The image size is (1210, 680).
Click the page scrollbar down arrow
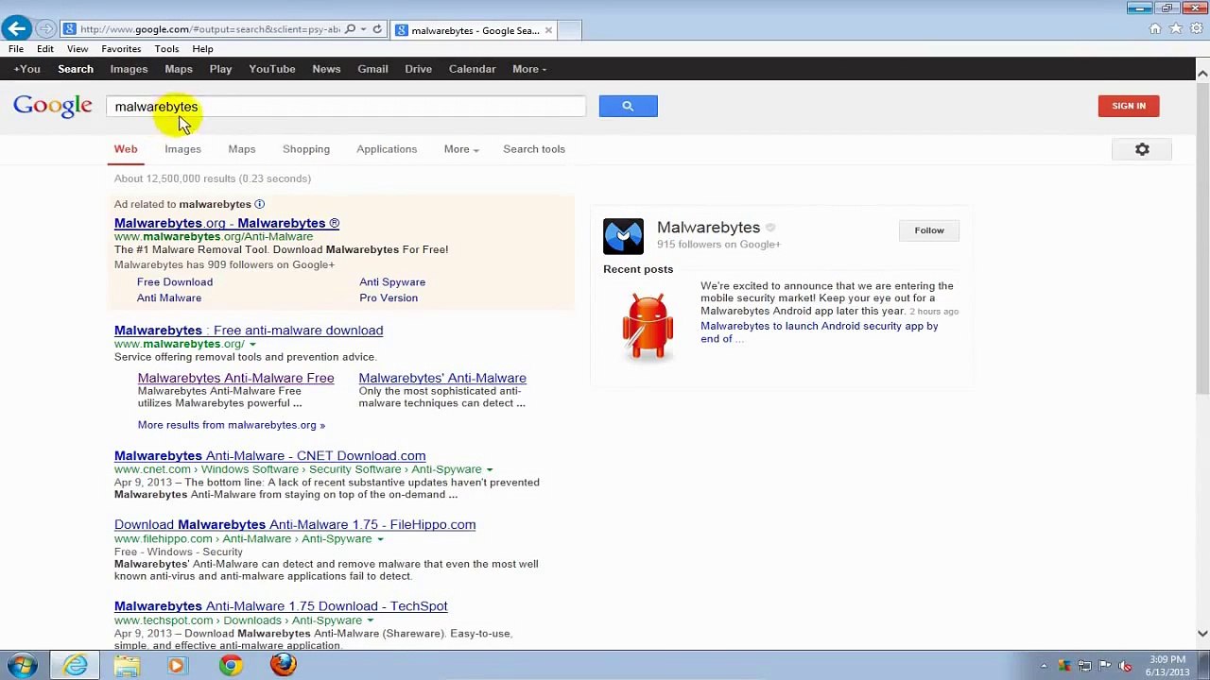[1202, 634]
